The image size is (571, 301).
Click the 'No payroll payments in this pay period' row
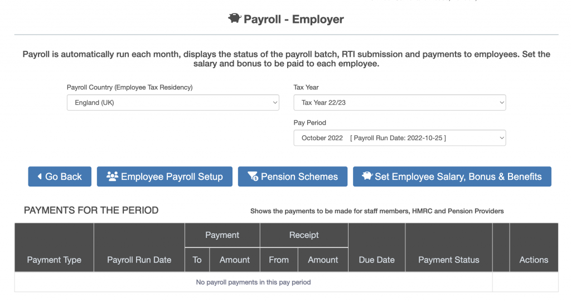[x=253, y=282]
